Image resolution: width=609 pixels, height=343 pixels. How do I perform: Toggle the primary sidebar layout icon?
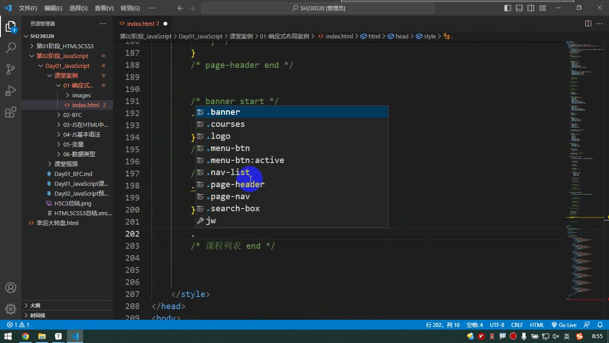508,8
